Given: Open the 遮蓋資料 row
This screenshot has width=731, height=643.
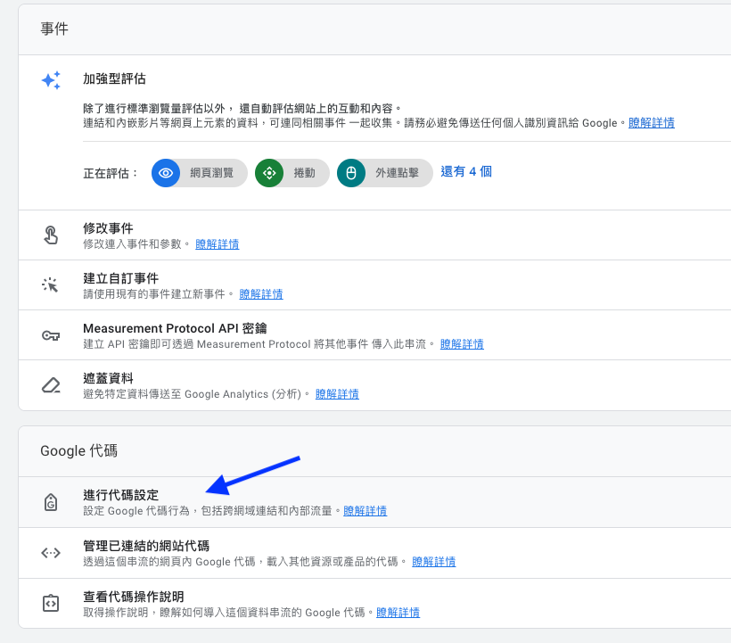Looking at the screenshot, I should (374, 385).
